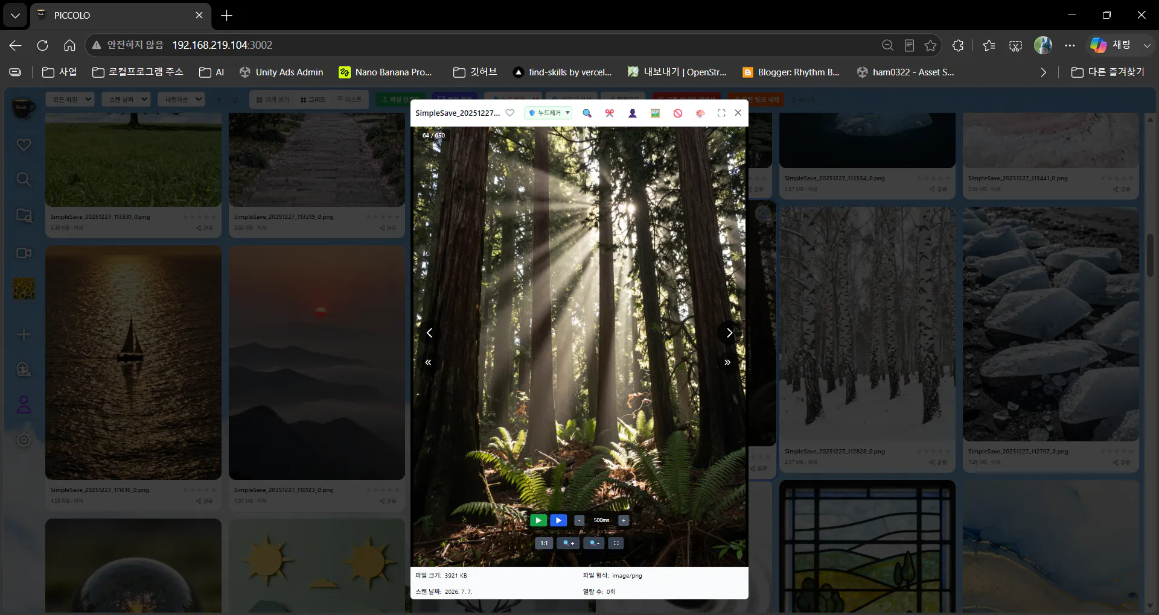Viewport: 1159px width, 615px height.
Task: Open the gray rocks thumbnail
Action: [1051, 324]
